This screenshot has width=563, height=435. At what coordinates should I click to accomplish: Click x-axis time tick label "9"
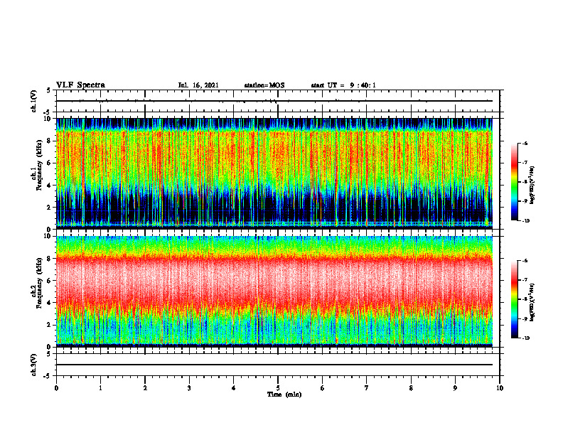[x=455, y=388]
